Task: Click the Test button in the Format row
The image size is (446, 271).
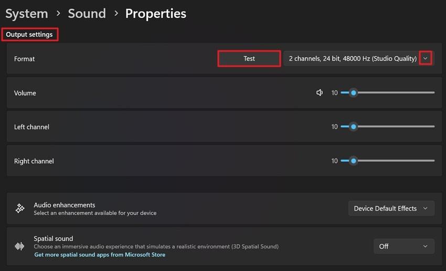Action: point(249,59)
